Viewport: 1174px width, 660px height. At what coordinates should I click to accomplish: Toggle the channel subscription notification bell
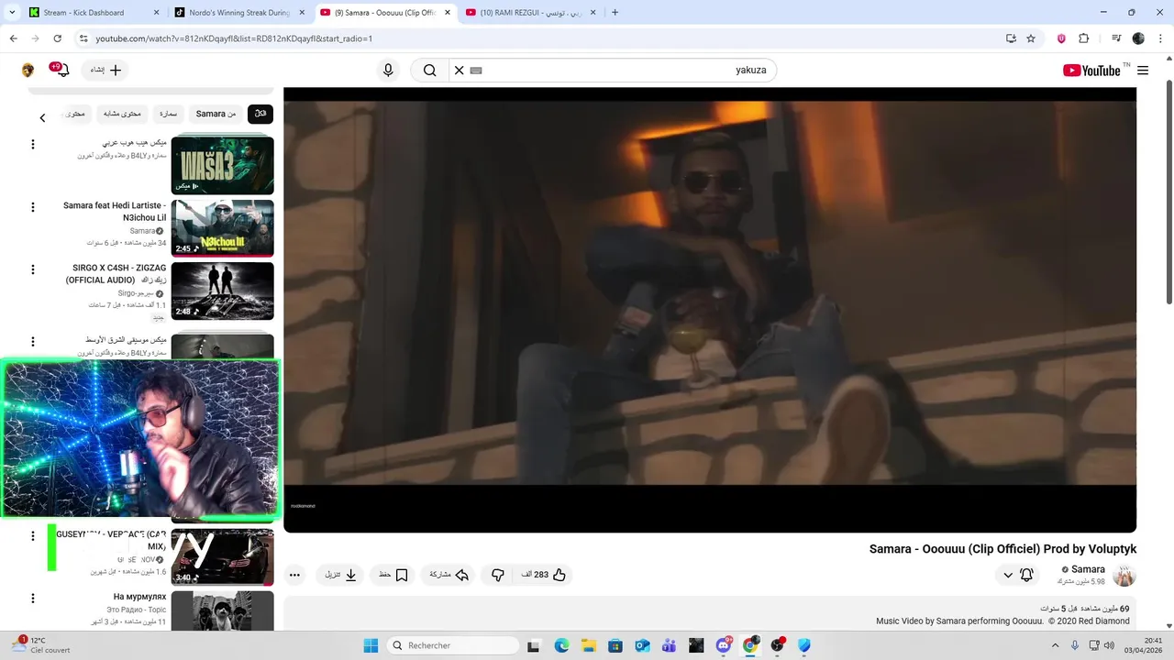click(1026, 575)
